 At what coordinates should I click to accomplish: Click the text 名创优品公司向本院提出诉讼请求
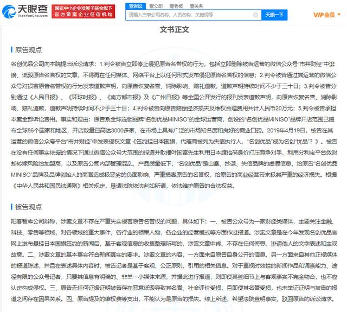click(53, 64)
